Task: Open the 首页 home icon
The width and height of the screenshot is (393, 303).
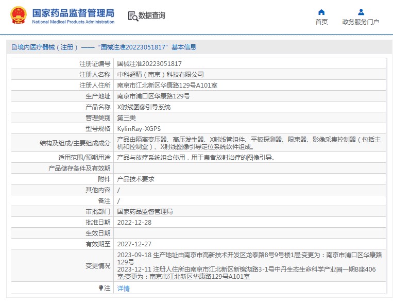Action: pos(321,12)
